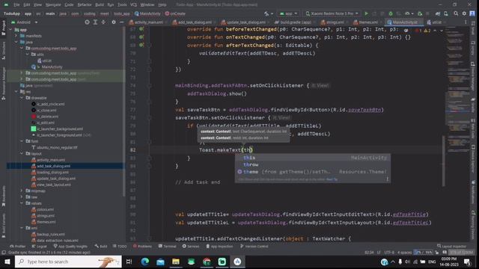
Task: Open Search Everywhere magnifier in toolbar
Action: coord(456,13)
